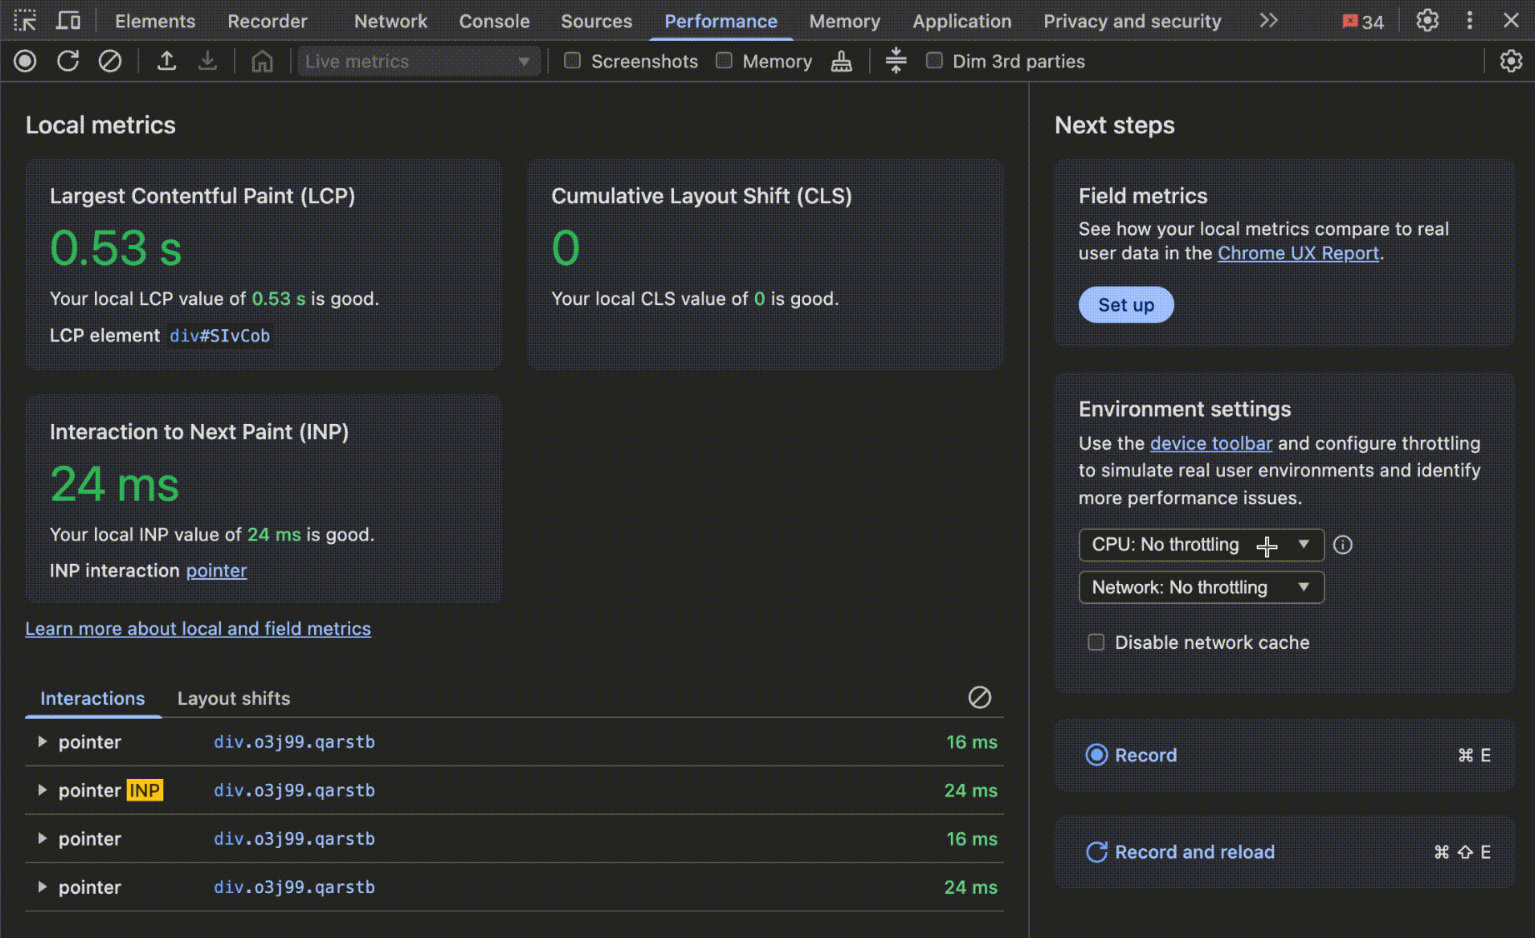Toggle the device toolbar icon
The width and height of the screenshot is (1535, 938).
pyautogui.click(x=67, y=21)
